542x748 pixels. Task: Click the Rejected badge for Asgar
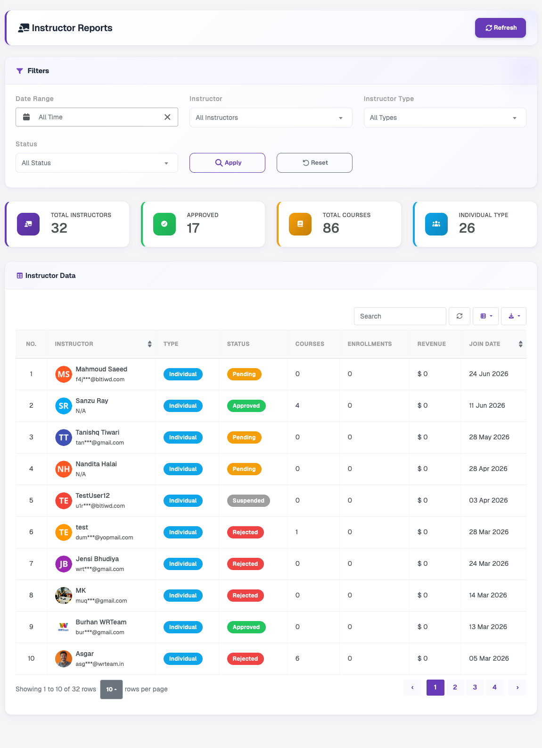[245, 659]
